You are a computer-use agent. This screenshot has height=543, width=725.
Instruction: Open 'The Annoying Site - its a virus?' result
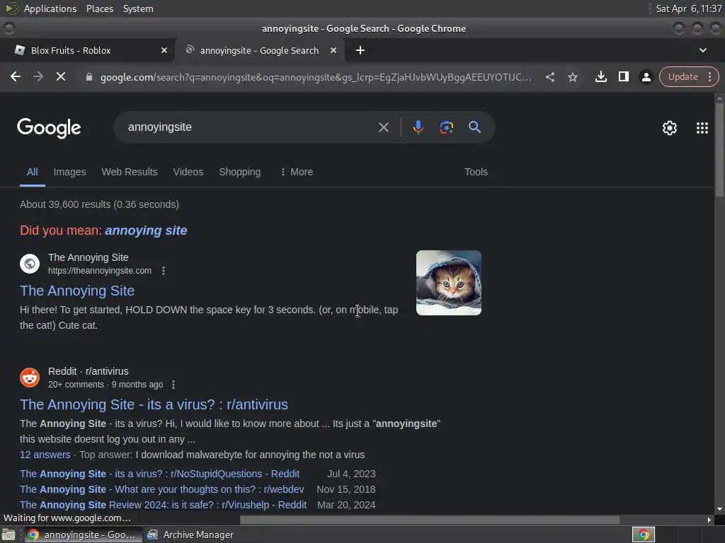click(154, 404)
